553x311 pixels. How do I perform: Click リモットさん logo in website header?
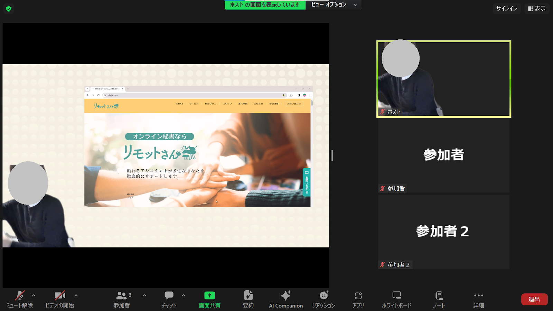[x=106, y=106]
